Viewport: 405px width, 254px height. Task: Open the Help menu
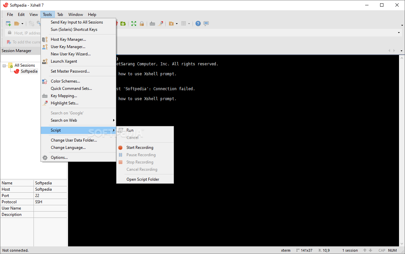tap(92, 14)
